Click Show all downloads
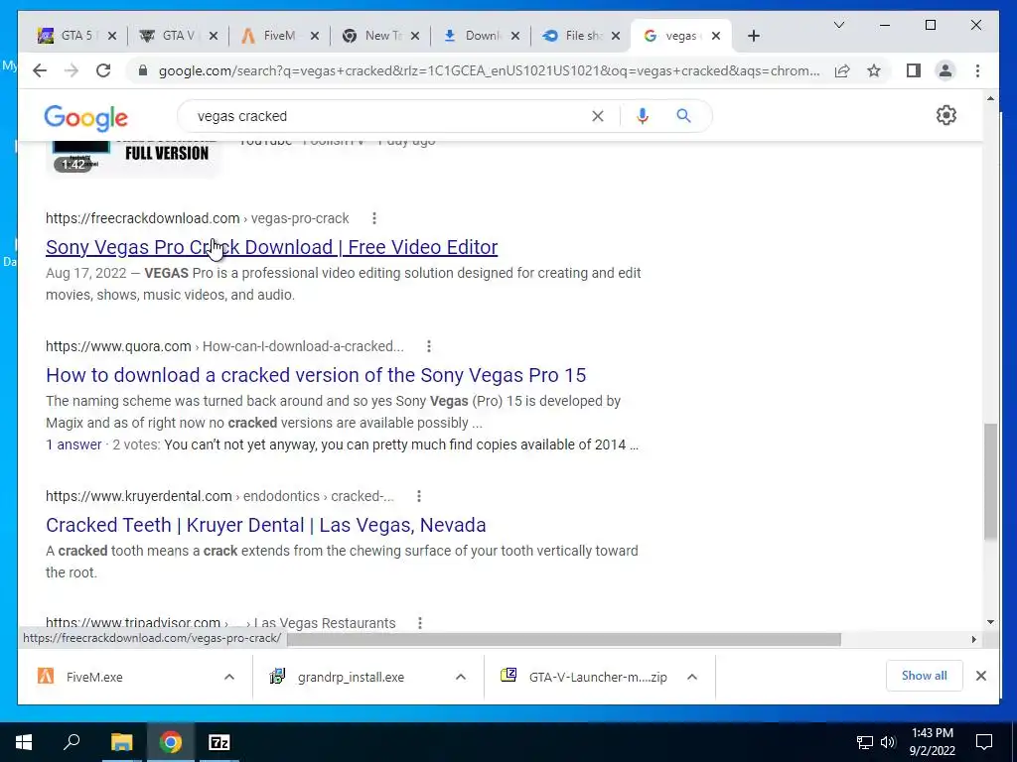Screen dimensions: 1017x762 coord(924,676)
